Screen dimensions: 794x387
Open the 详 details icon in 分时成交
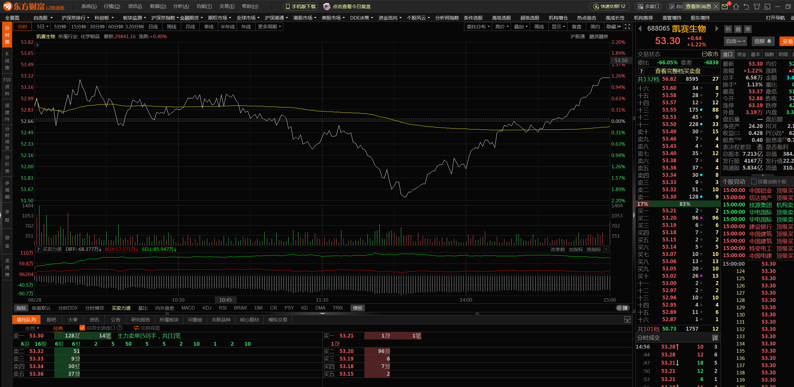[715, 338]
